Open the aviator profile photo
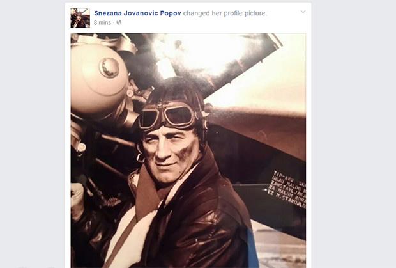The height and width of the screenshot is (268, 396). point(188,150)
